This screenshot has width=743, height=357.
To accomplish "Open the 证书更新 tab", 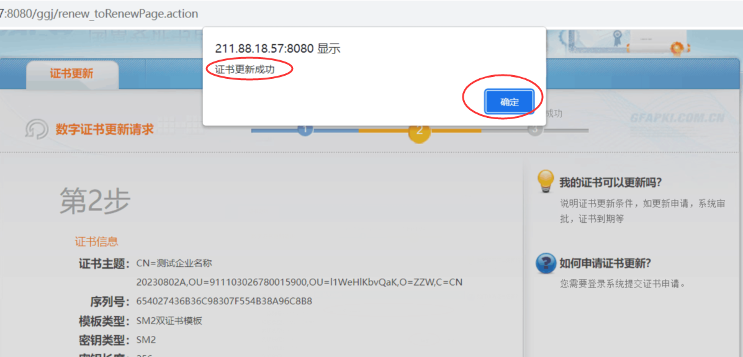I will point(72,73).
